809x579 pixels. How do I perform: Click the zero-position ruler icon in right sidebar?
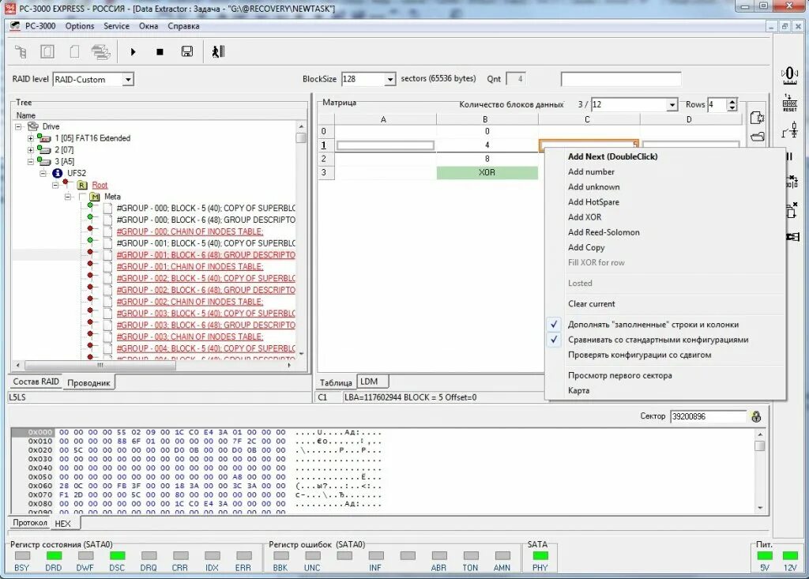[x=789, y=75]
